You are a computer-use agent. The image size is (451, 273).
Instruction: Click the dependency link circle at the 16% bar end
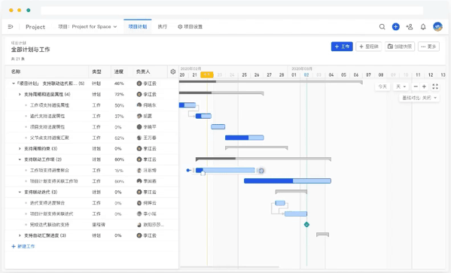click(261, 171)
